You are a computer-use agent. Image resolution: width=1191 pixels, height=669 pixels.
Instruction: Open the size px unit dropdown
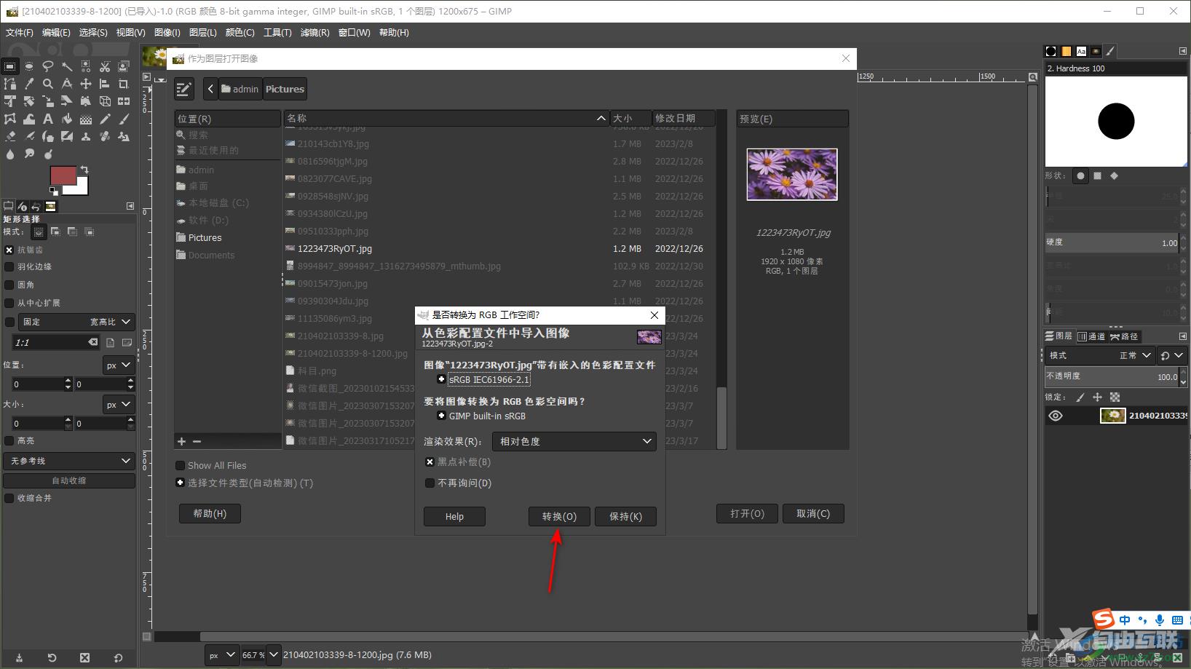(x=118, y=404)
